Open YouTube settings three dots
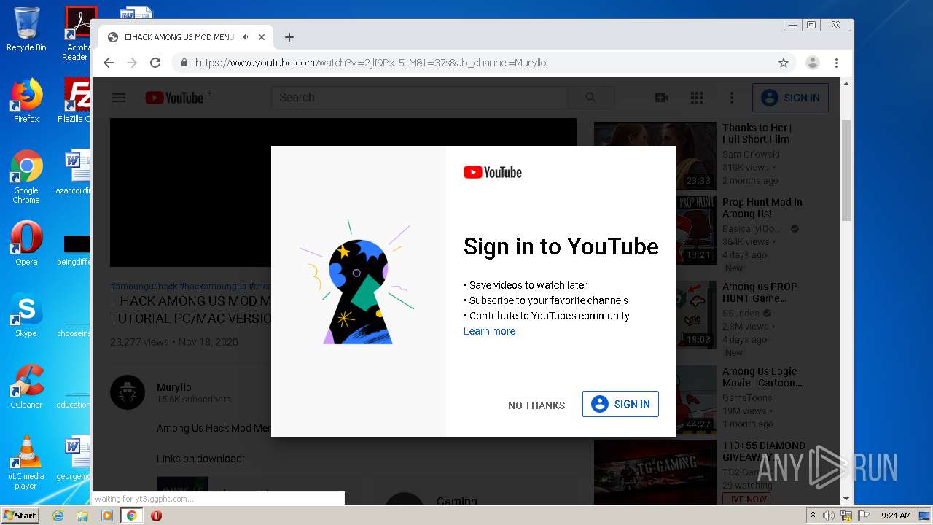 pos(732,98)
